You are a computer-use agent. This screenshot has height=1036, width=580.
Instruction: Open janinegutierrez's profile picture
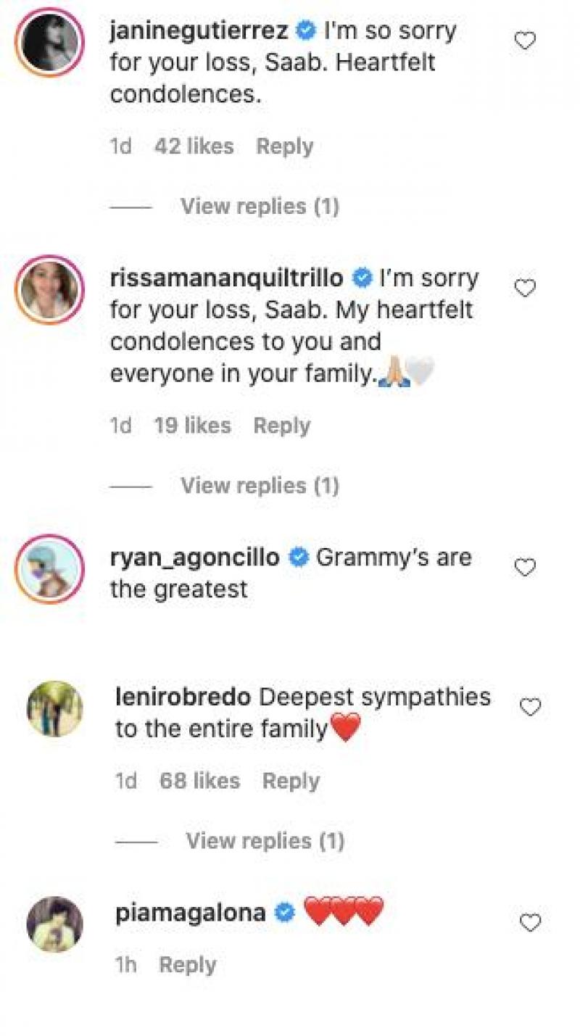click(50, 42)
